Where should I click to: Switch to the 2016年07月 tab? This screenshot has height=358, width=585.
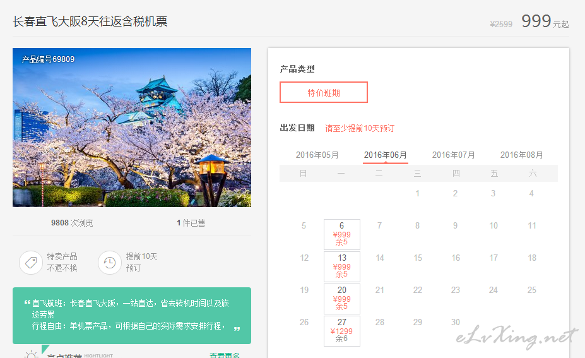[453, 155]
